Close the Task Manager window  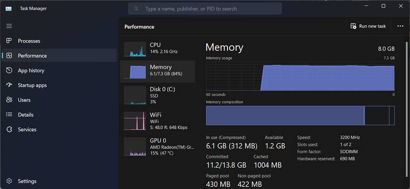click(401, 6)
